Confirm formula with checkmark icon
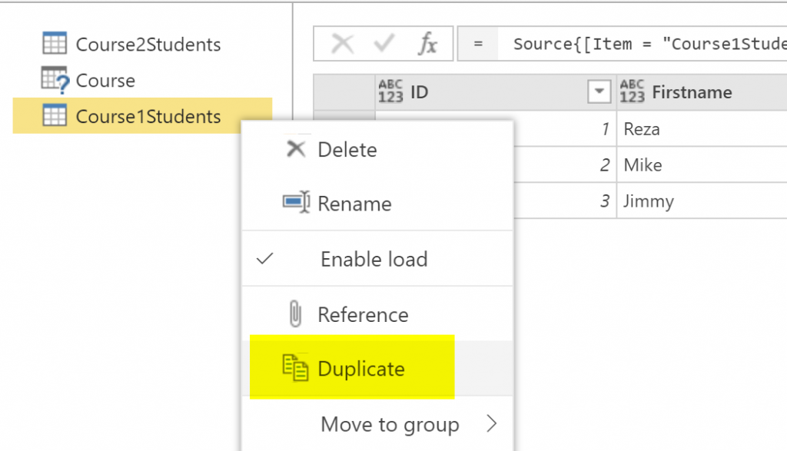 pyautogui.click(x=384, y=45)
